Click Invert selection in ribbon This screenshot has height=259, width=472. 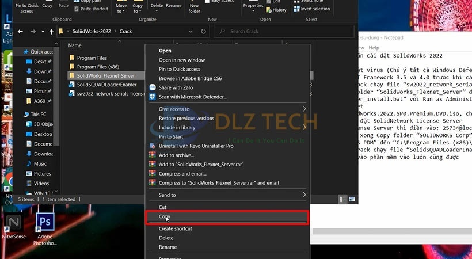312,9
